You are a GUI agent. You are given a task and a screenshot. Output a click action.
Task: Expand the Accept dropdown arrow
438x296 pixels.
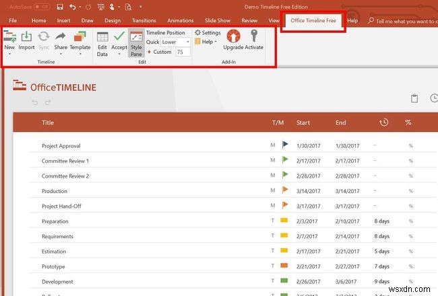(x=119, y=54)
